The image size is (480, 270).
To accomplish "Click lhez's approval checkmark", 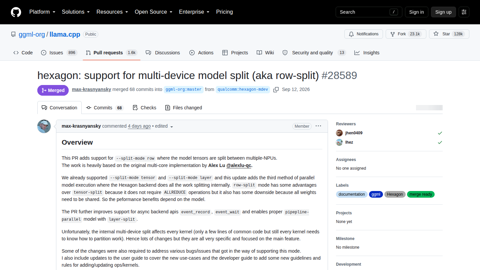I will (440, 142).
